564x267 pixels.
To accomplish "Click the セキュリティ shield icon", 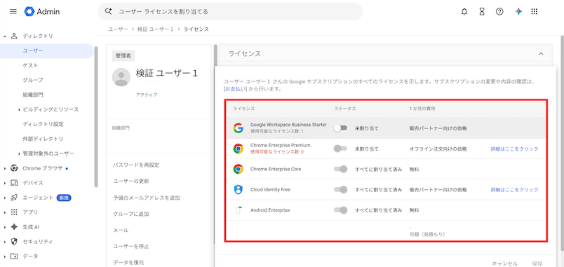I will pos(14,242).
